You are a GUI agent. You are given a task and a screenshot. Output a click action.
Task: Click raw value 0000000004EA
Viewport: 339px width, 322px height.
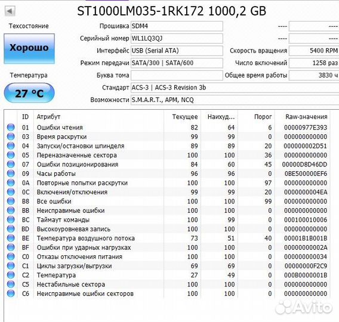[306, 192]
